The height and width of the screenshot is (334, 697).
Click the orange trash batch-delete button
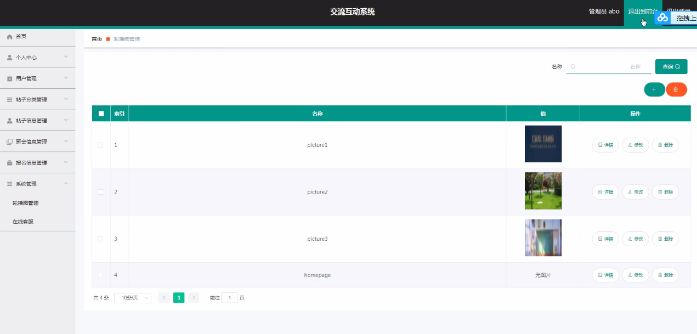676,89
